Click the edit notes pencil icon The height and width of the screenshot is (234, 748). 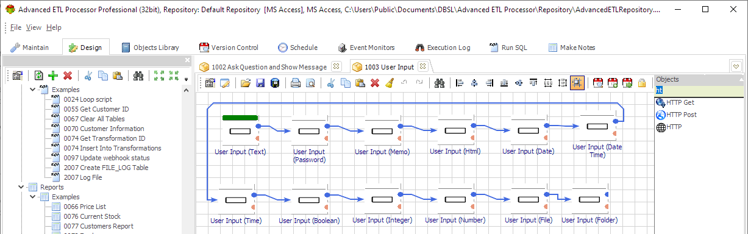225,83
